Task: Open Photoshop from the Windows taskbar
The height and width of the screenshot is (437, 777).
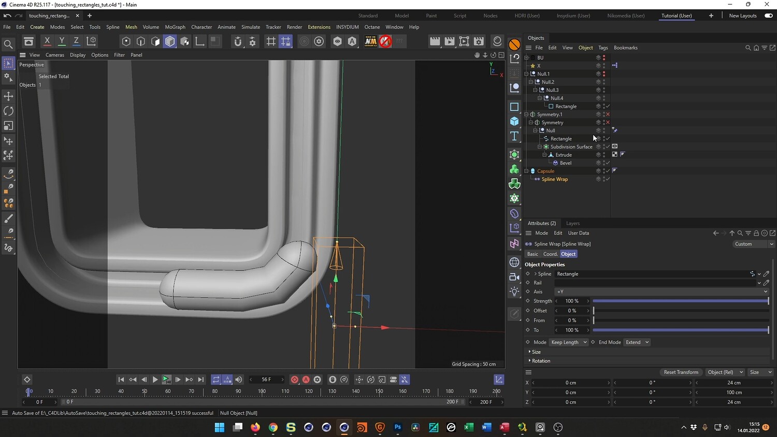Action: (x=398, y=427)
